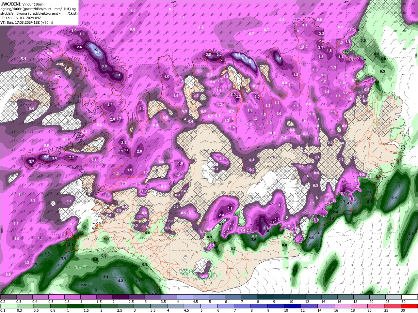
Task: Click the '3.5' label on the upper color scale
Action: click(163, 302)
